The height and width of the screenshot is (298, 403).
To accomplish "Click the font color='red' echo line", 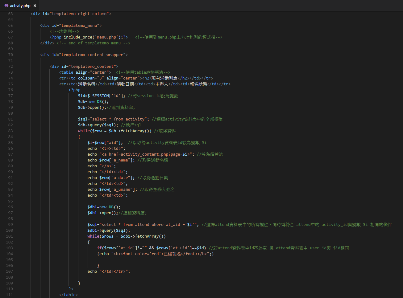I will [156, 254].
